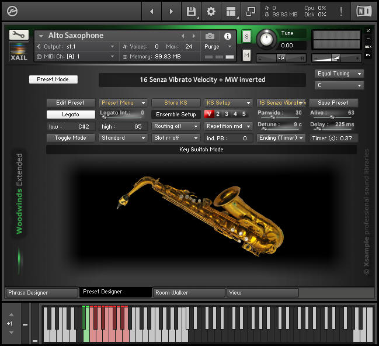
Task: Adjust Alive slider
Action: point(332,117)
